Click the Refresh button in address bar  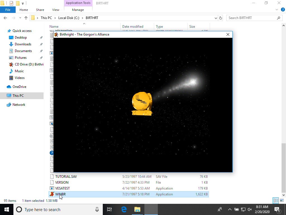221,18
